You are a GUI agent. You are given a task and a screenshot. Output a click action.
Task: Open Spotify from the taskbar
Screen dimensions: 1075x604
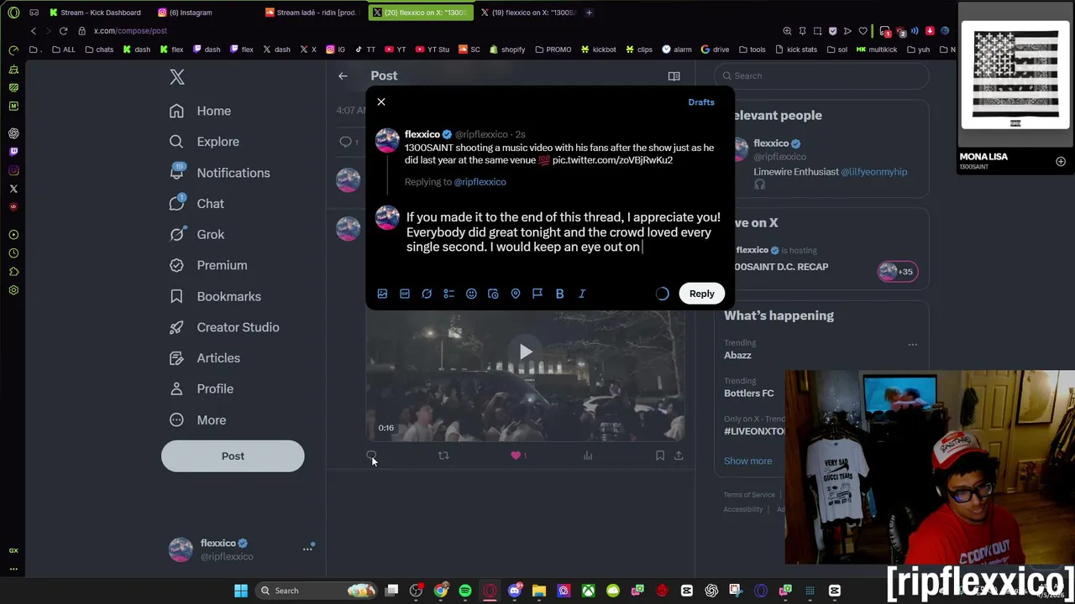465,591
